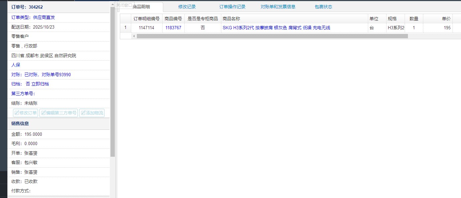
Task: Open product number 1183767 link
Action: [173, 28]
